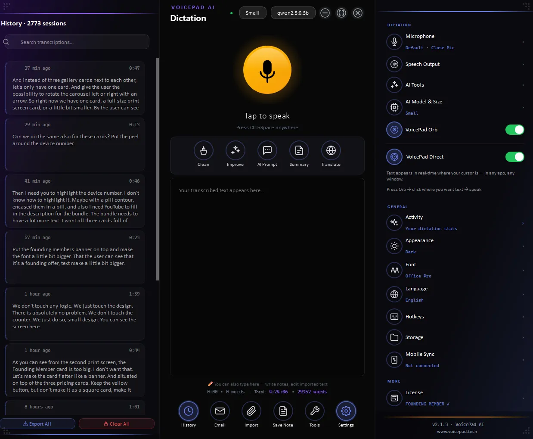Click the 29352 words total text

(312, 392)
